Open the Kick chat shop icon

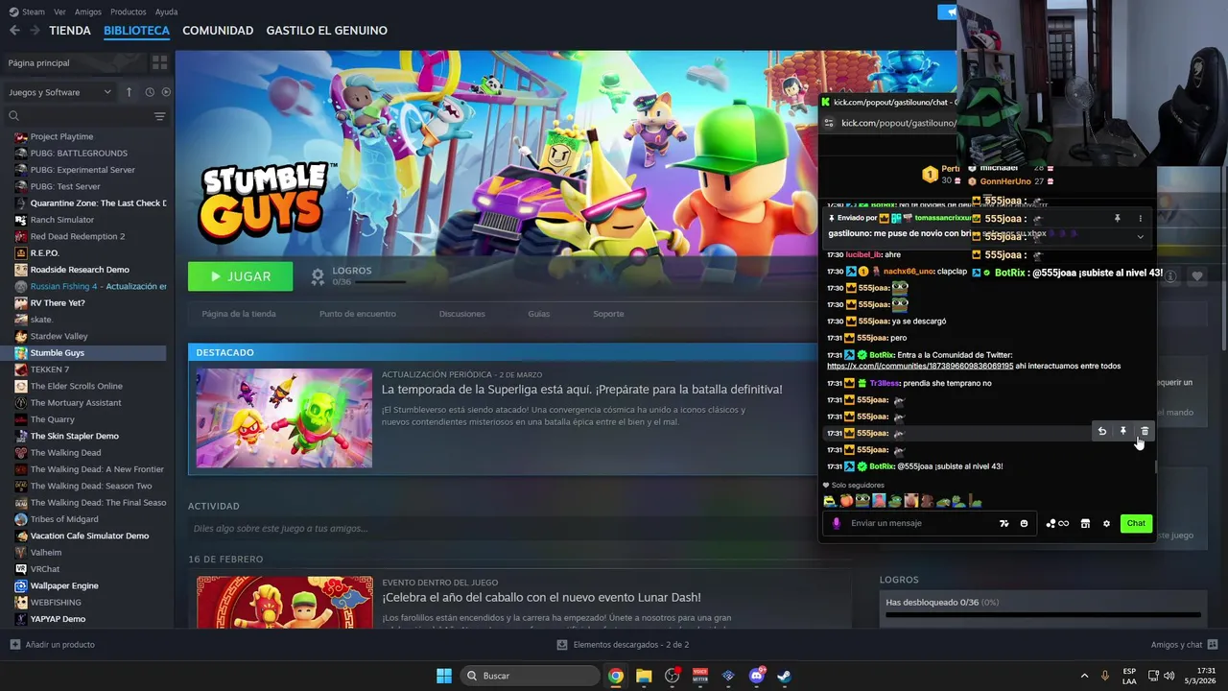[x=1085, y=524]
